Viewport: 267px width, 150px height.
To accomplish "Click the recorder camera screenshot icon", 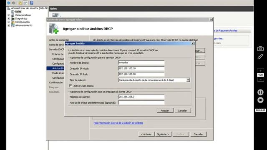I will click(x=260, y=49).
